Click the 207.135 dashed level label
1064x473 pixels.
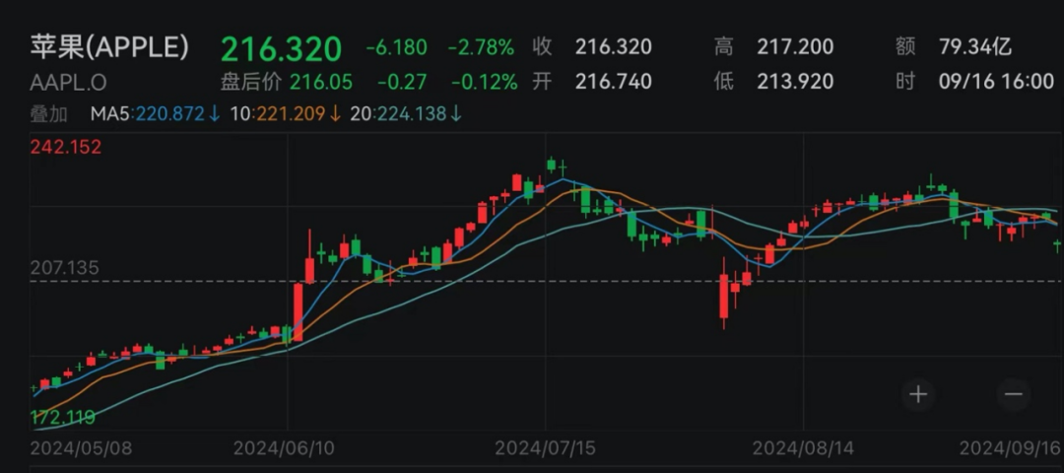[x=64, y=268]
